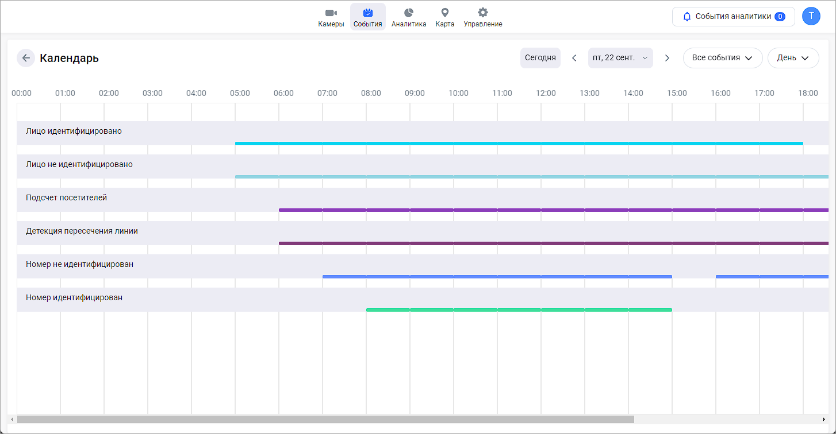Expand the День view dropdown
836x434 pixels.
coord(793,58)
